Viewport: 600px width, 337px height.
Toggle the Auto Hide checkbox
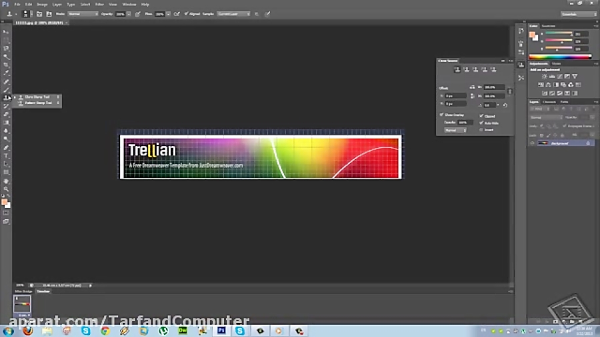click(x=481, y=123)
